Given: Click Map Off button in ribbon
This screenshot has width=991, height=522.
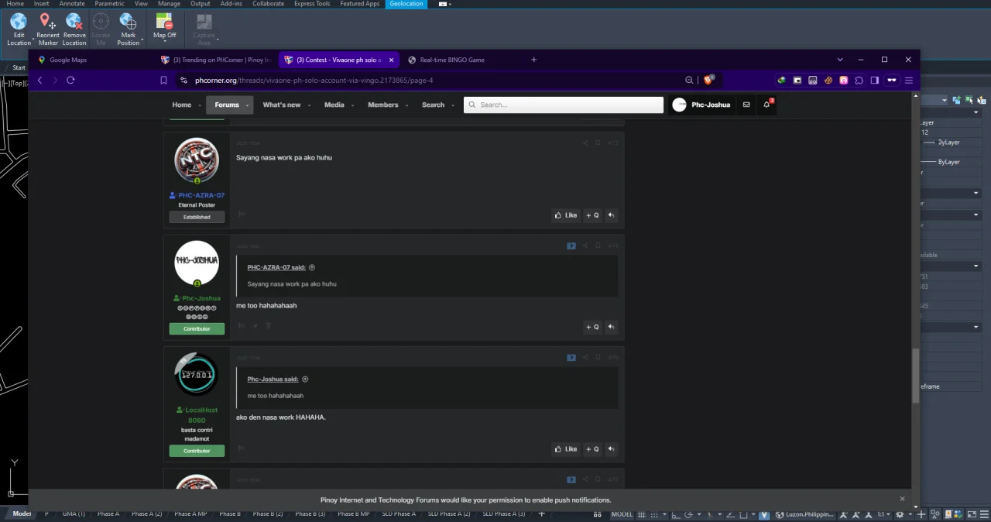Looking at the screenshot, I should (x=164, y=26).
